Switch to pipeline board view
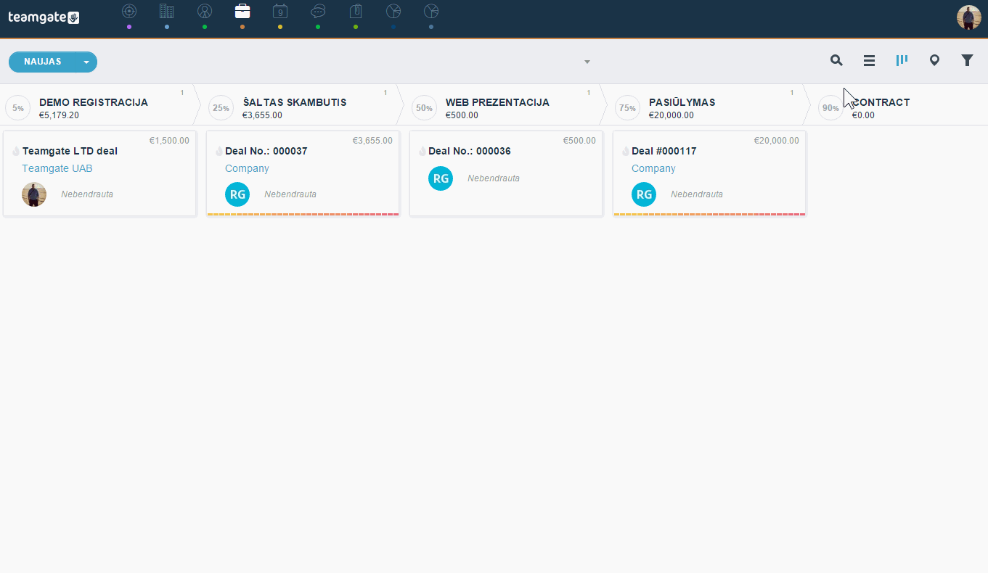 [902, 60]
